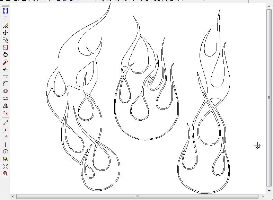The image size is (273, 200).
Task: Enable snap to nearest point on line
Action: pos(6,137)
